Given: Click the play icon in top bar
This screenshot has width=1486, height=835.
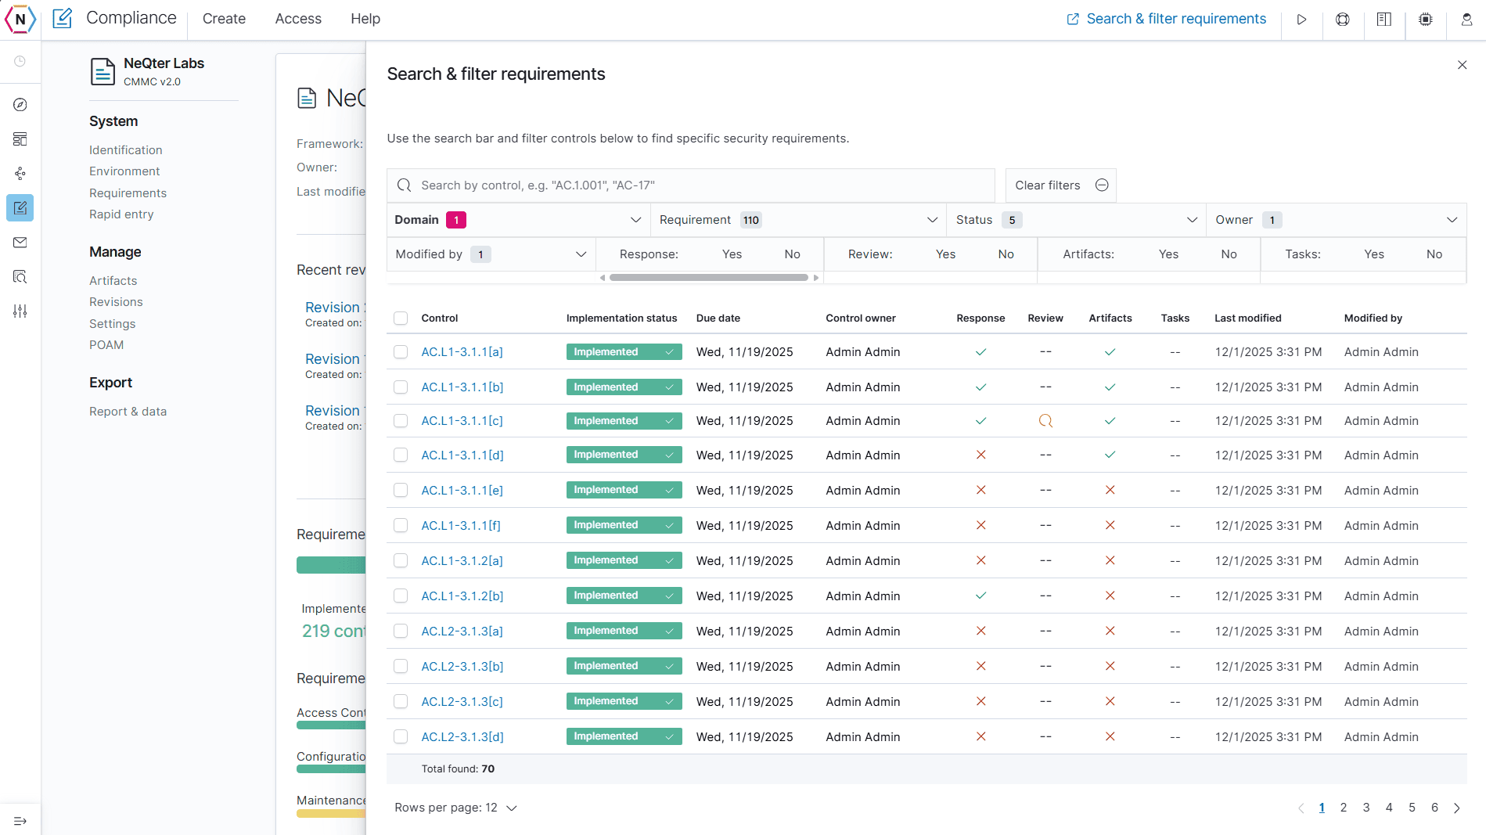Looking at the screenshot, I should pos(1301,20).
